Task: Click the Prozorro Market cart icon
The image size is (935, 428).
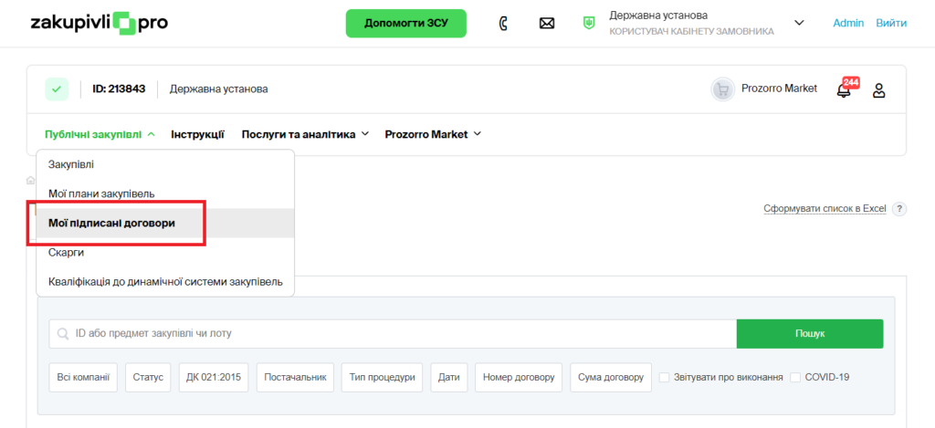Action: [723, 89]
